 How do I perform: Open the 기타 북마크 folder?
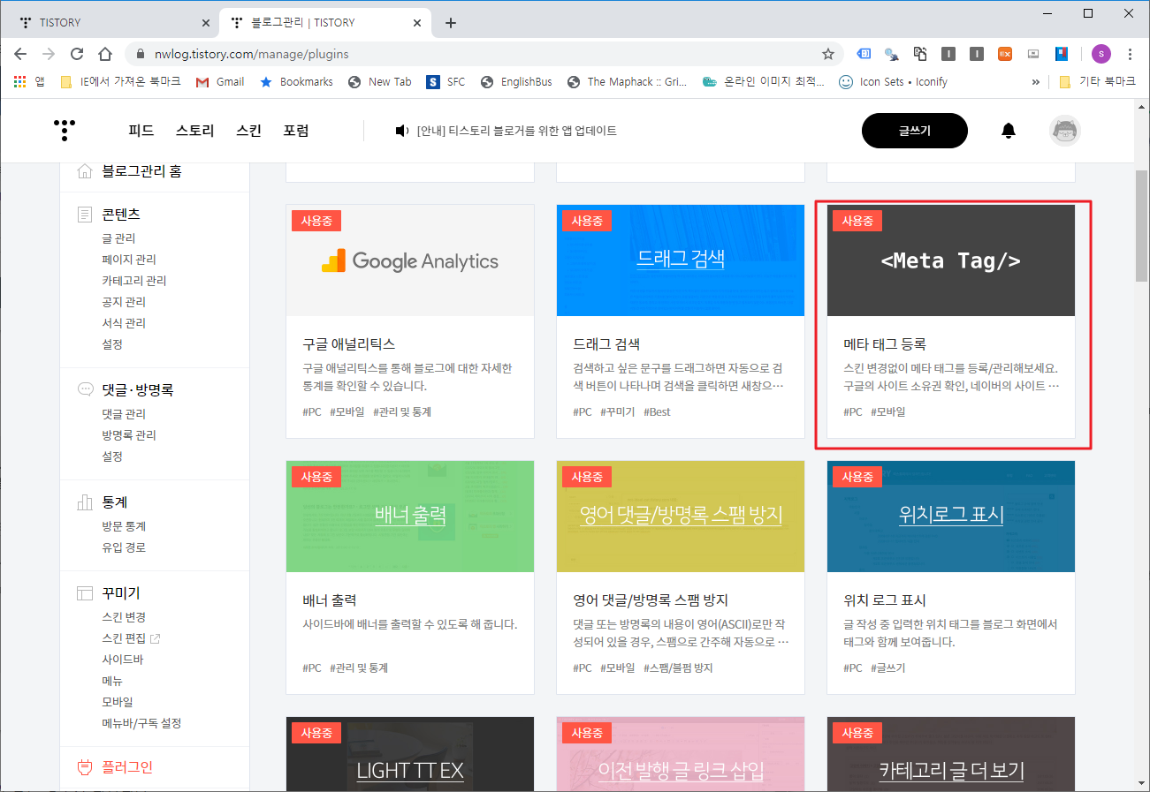point(1098,81)
